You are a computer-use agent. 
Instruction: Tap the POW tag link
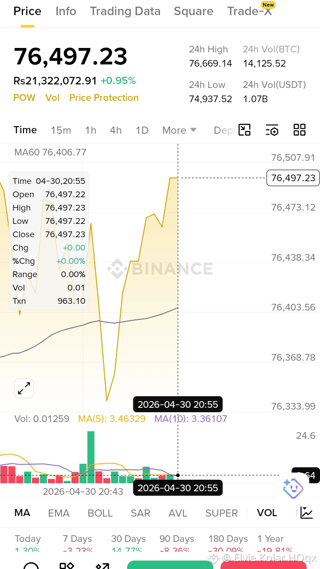coord(24,98)
